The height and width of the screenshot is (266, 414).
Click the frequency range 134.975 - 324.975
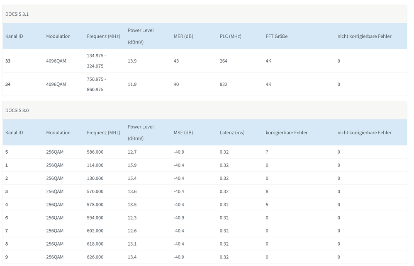click(x=96, y=61)
